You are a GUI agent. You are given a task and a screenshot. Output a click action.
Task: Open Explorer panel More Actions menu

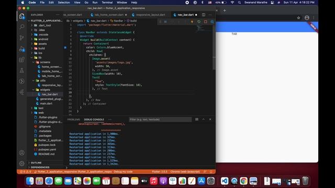[58, 15]
